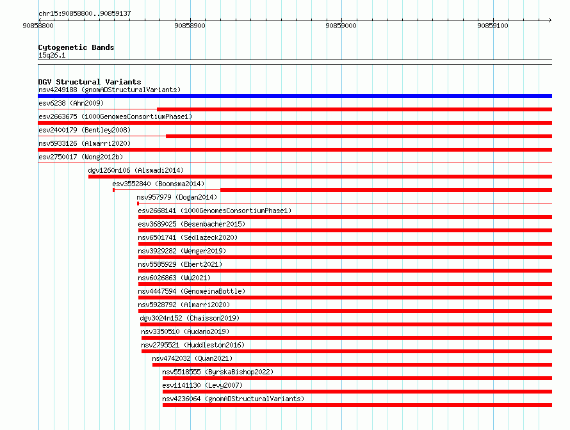Select nsv5585929 (Ebert2021) label
The width and height of the screenshot is (570, 430).
[x=180, y=264]
